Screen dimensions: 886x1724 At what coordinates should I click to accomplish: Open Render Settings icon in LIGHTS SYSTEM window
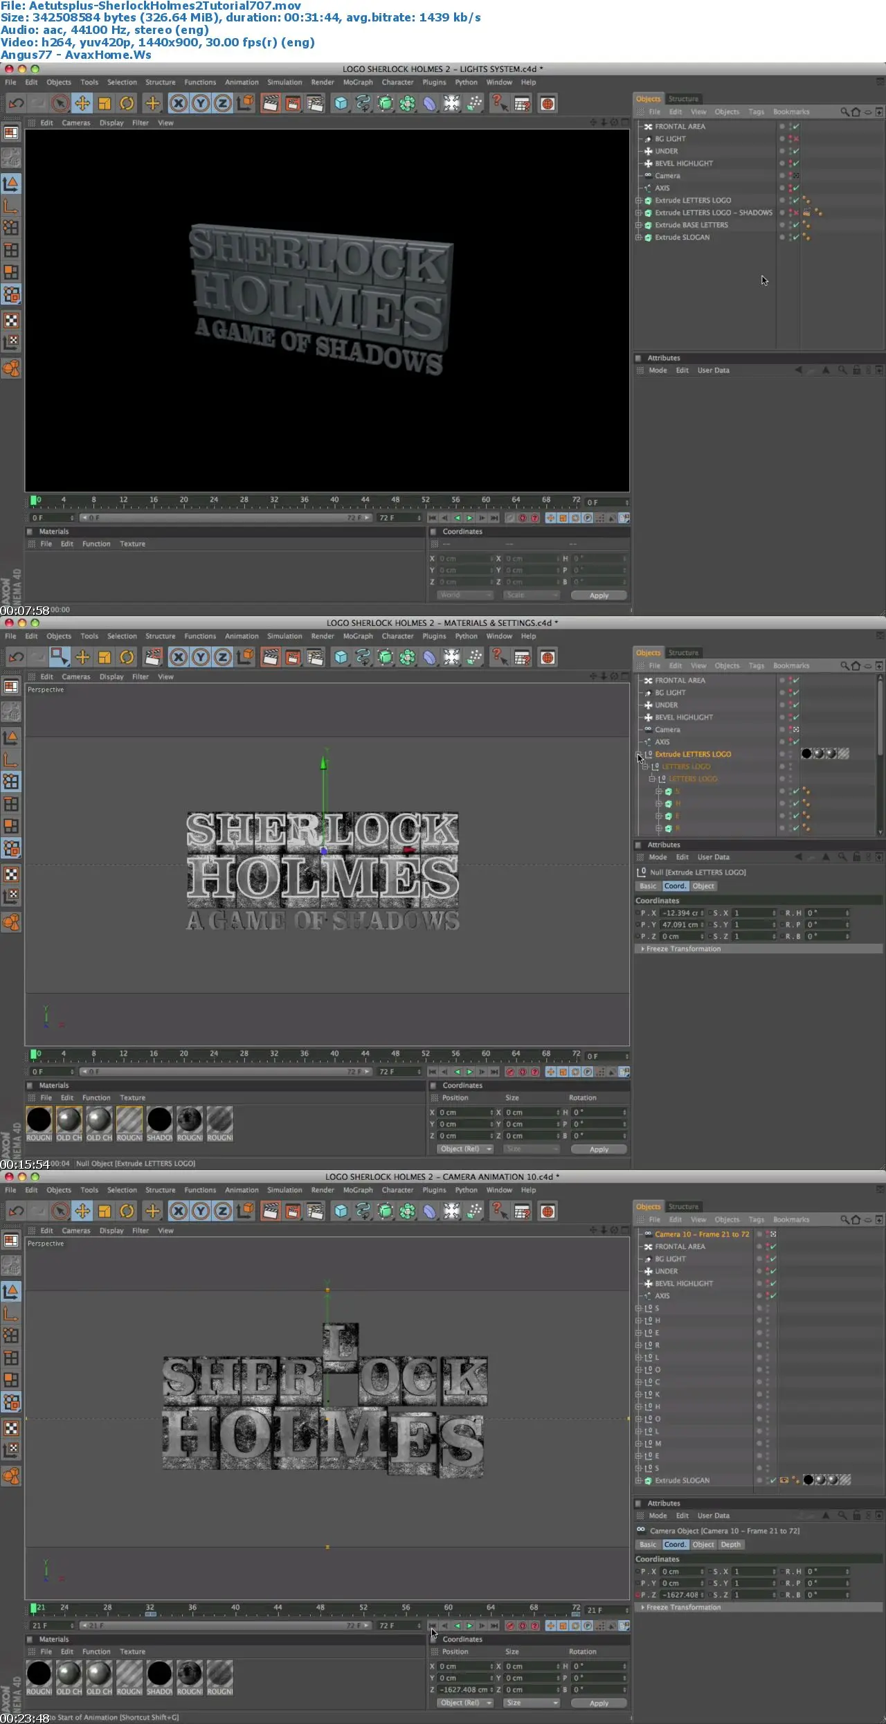click(x=315, y=104)
